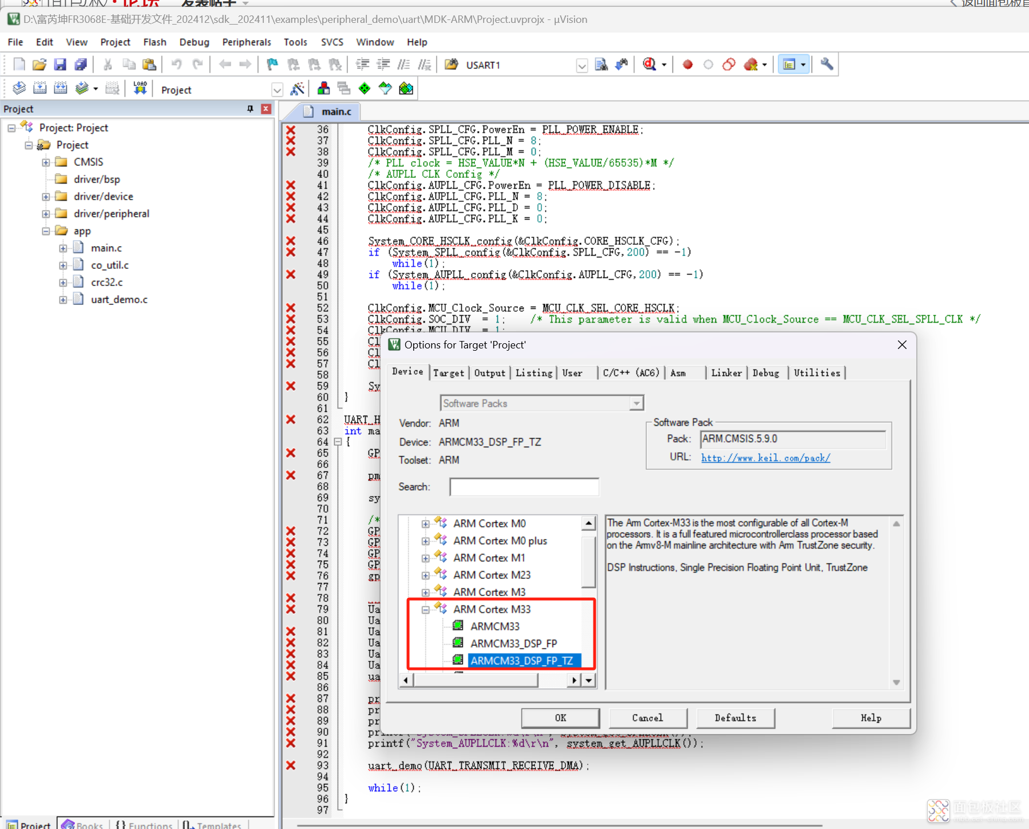Toggle the Window layout toolbar button
This screenshot has width=1029, height=829.
point(789,65)
